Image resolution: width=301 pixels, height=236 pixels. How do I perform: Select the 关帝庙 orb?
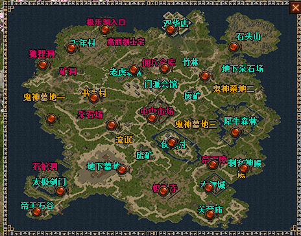pyautogui.click(x=210, y=214)
